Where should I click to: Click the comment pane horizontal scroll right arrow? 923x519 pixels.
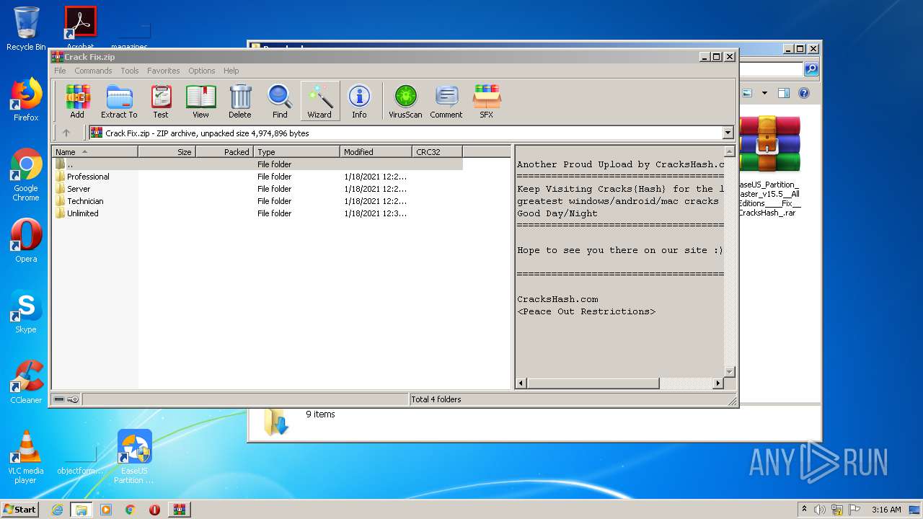pyautogui.click(x=717, y=383)
